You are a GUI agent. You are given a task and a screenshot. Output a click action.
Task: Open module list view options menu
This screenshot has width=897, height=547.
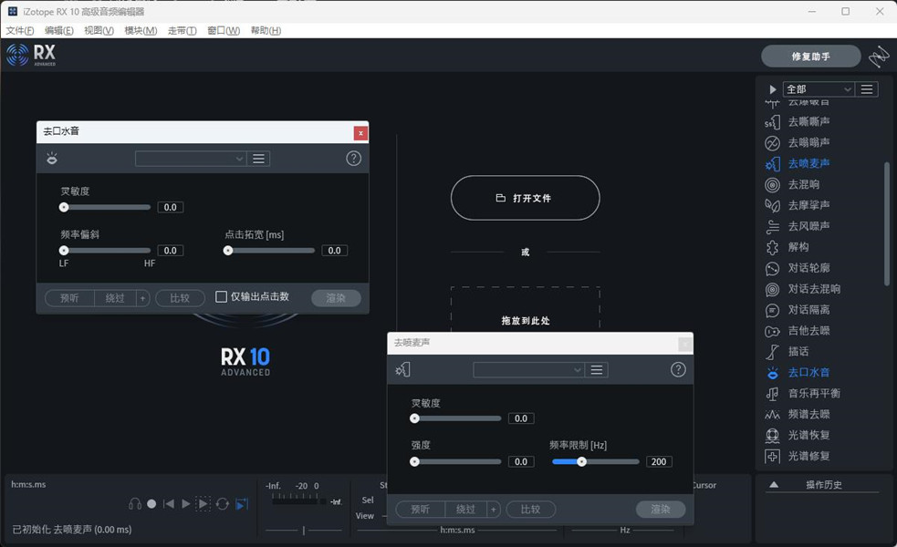(867, 89)
